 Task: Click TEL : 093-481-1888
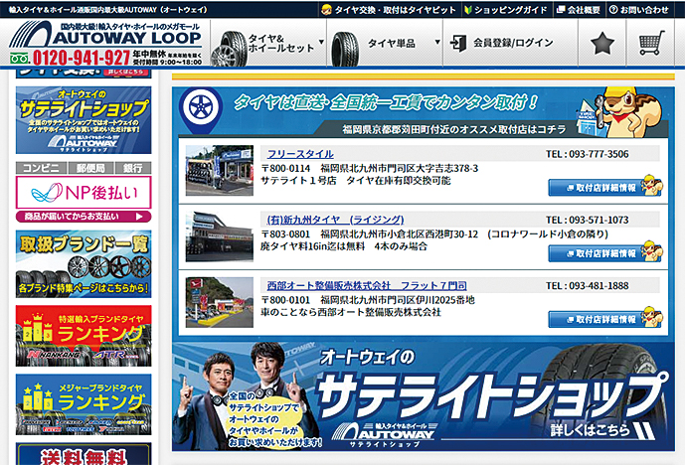coord(587,285)
